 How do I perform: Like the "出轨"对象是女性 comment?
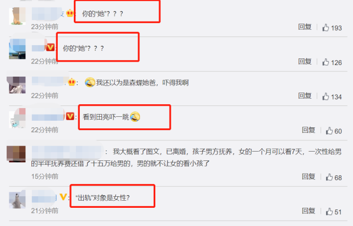(329, 212)
